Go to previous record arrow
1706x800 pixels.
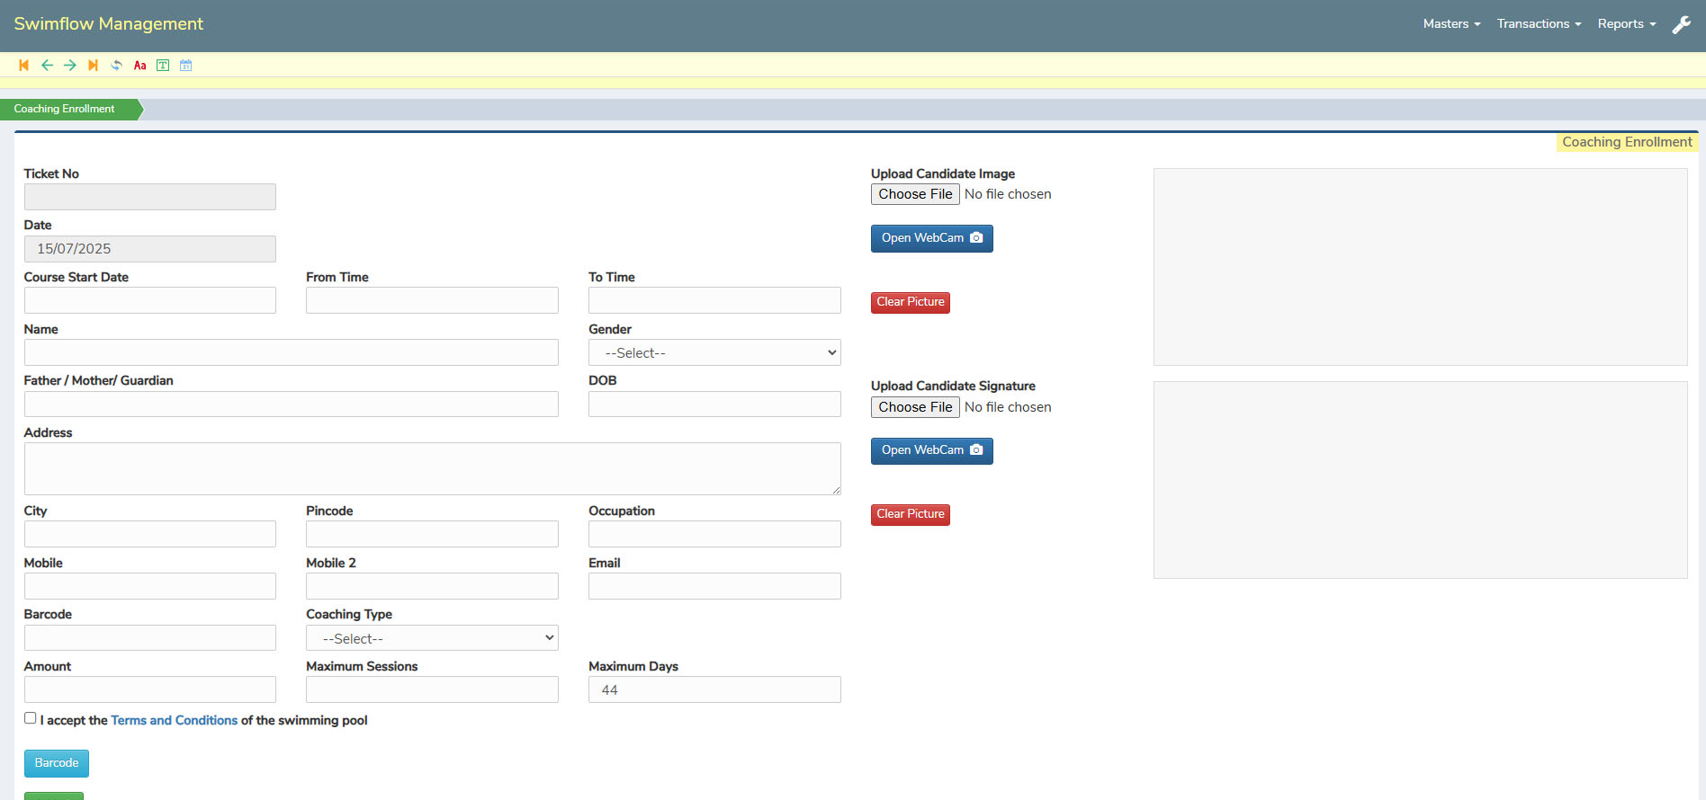coord(47,65)
